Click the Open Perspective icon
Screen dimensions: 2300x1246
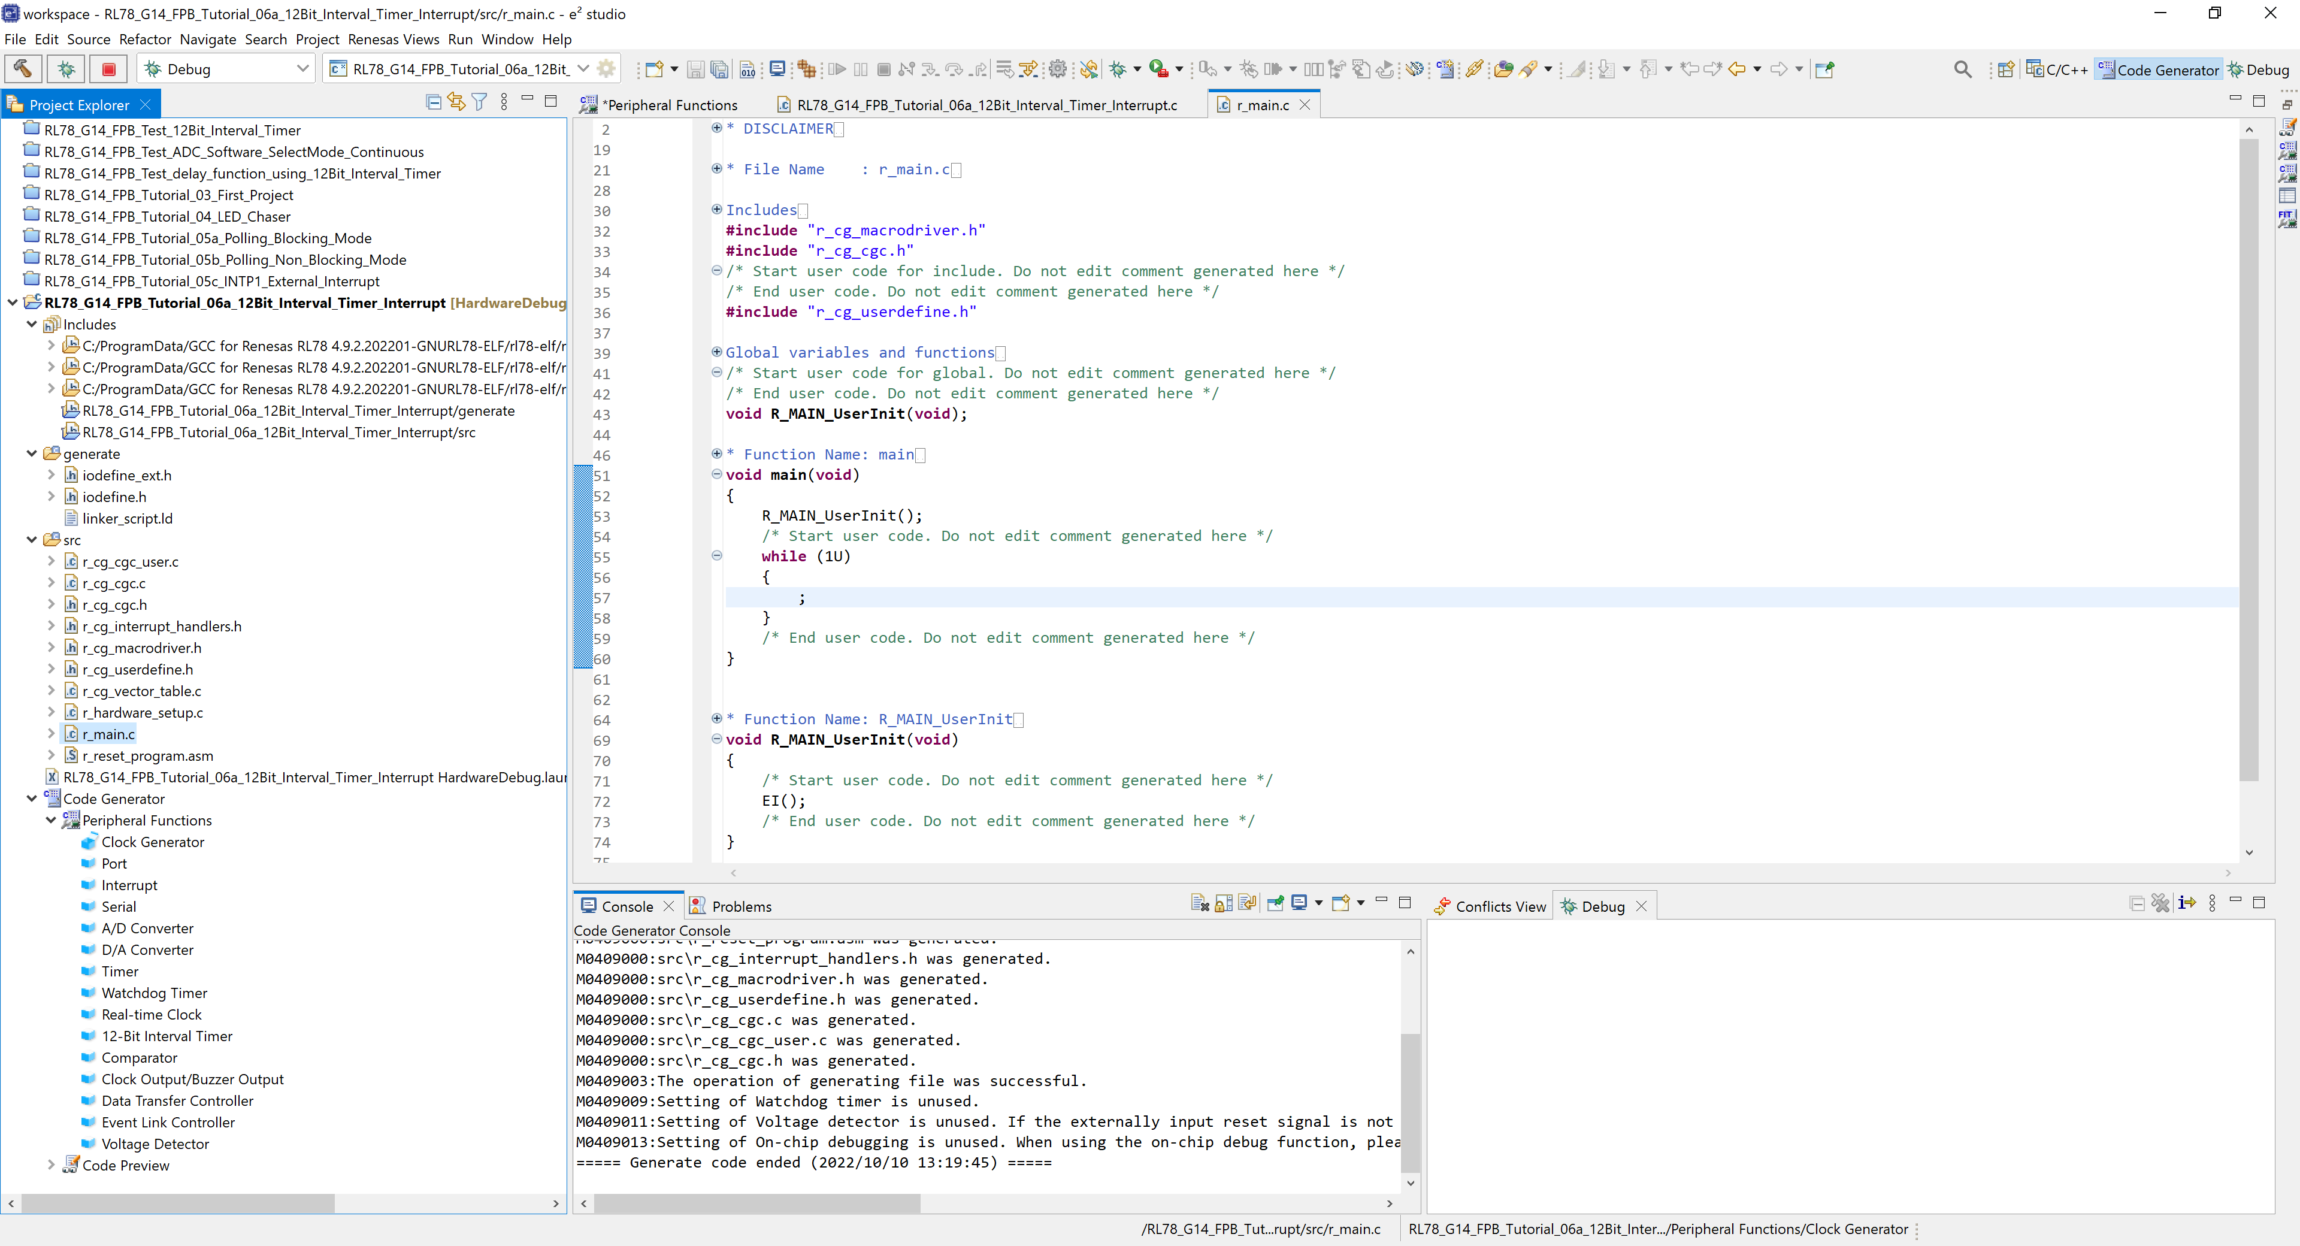[2005, 69]
